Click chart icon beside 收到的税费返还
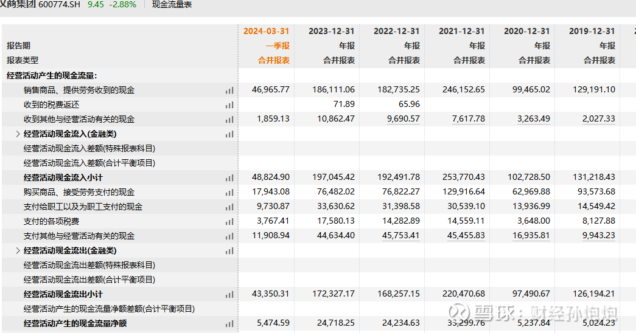Screen dimensions: 636x333 coord(229,105)
